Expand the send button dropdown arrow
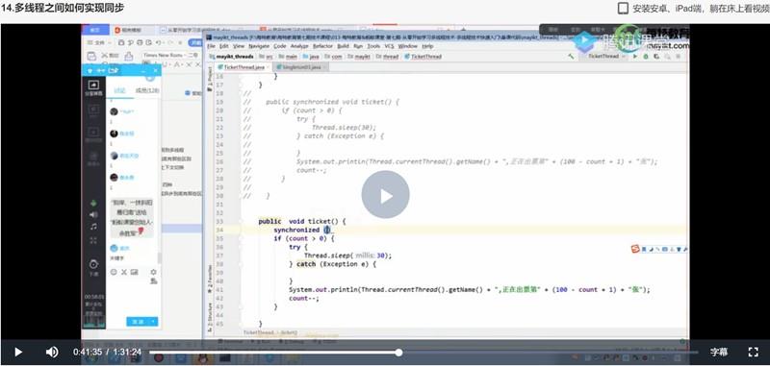Screen dimensions: 770x366 tap(153, 322)
